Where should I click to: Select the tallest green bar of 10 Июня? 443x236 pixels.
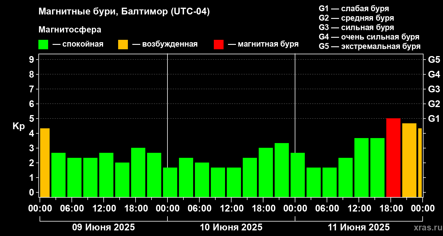click(x=282, y=170)
